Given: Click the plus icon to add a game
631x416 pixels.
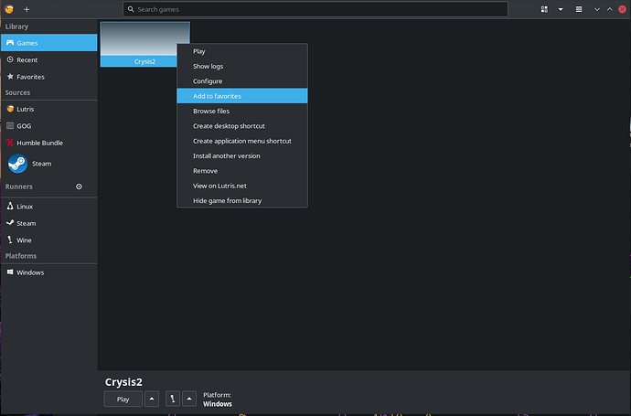Looking at the screenshot, I should (x=27, y=9).
